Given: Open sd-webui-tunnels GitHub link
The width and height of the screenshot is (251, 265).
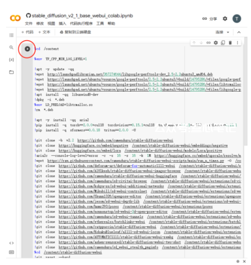Looking at the screenshot, I should (101, 217).
